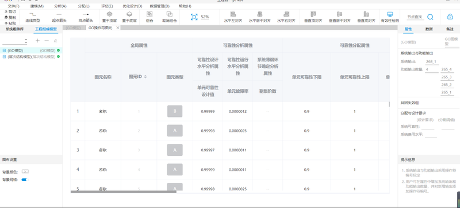Open the 背景颜色 color picker box
The height and width of the screenshot is (208, 460).
[25, 171]
